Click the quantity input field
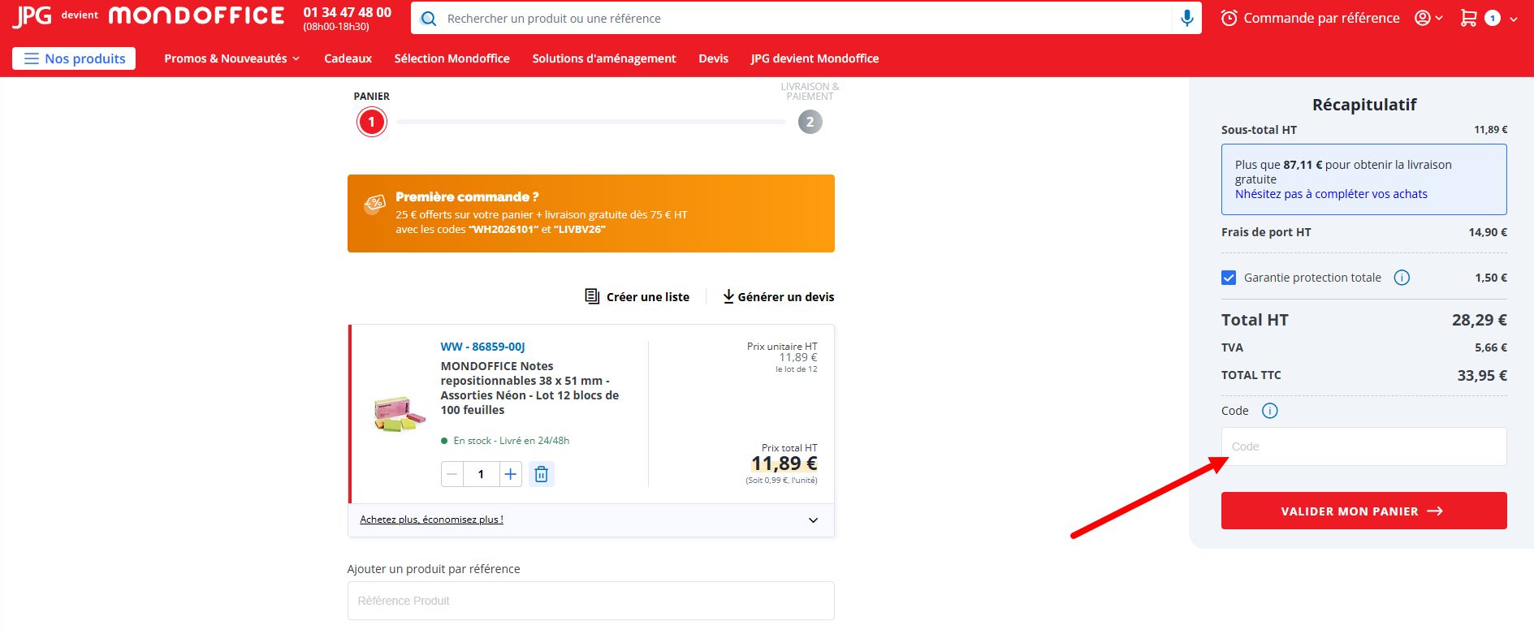Screen dimensions: 1534x634 coord(481,474)
